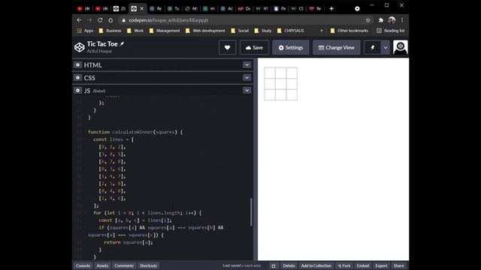Switch to the Tu browser tab

(x=174, y=8)
